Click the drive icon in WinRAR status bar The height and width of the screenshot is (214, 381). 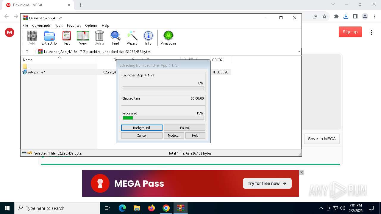(24, 153)
